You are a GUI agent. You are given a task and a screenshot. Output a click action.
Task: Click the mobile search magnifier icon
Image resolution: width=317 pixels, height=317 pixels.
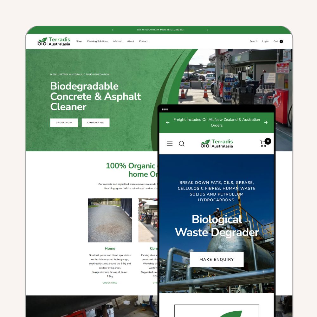[182, 144]
